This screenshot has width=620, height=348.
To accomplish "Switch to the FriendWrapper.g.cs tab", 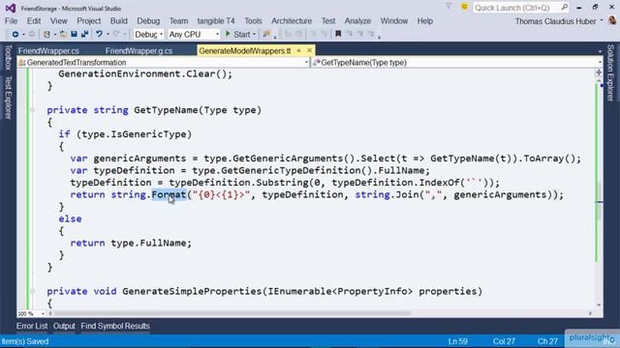I will (x=139, y=51).
